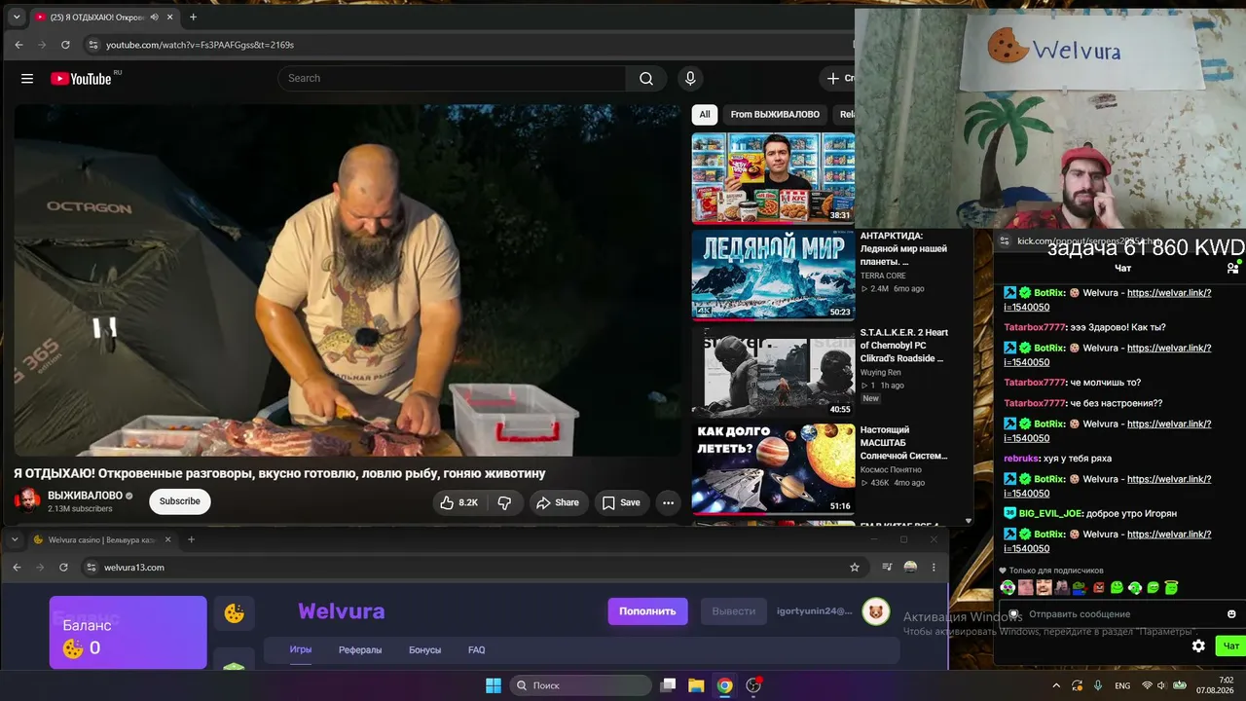The image size is (1246, 701).
Task: Show hidden tray icons chevron
Action: pyautogui.click(x=1056, y=685)
